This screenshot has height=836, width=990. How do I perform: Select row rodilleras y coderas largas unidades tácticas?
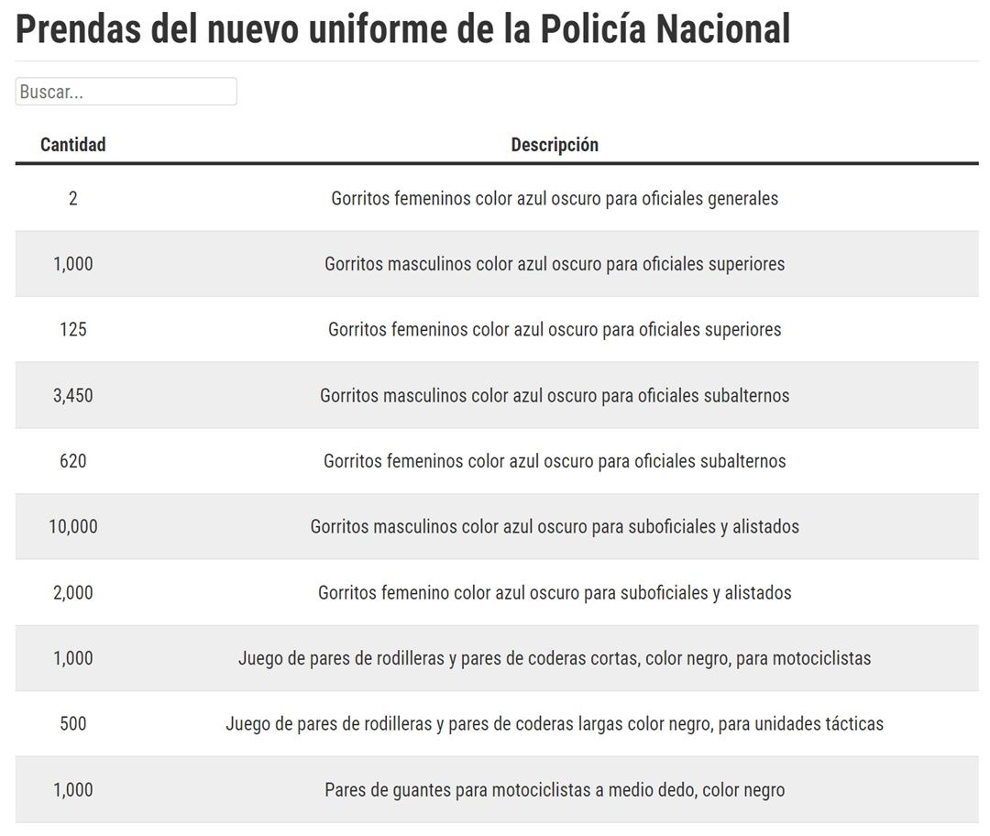pos(497,723)
